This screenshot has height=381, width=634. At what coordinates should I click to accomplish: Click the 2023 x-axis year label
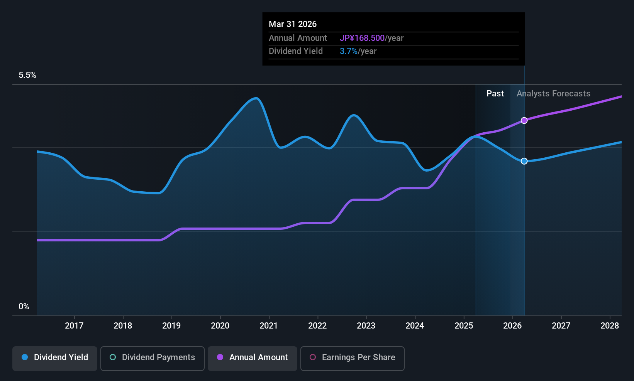[366, 326]
